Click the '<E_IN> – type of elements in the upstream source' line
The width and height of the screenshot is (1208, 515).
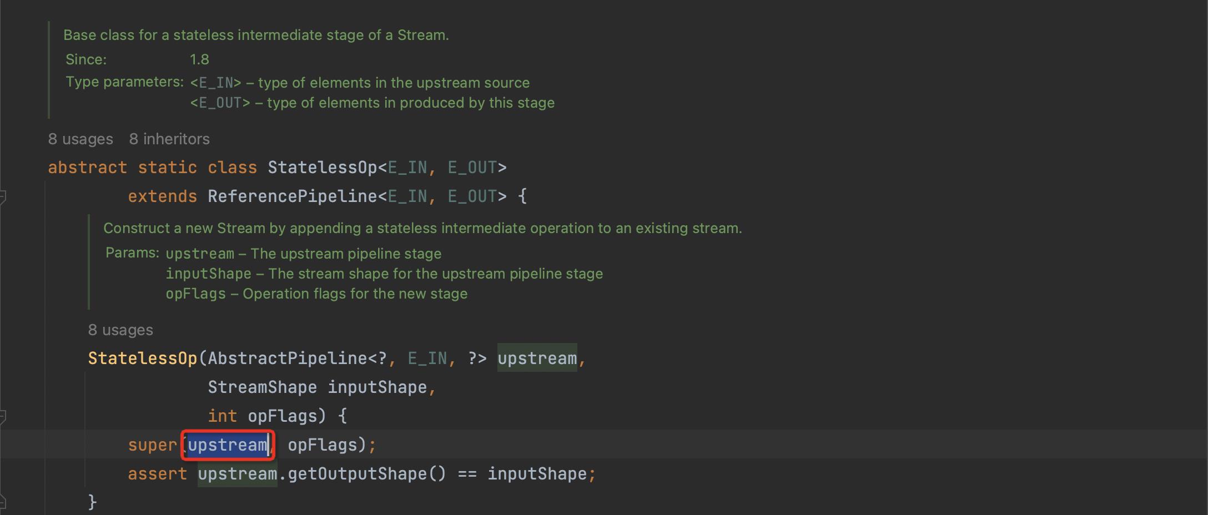point(360,83)
